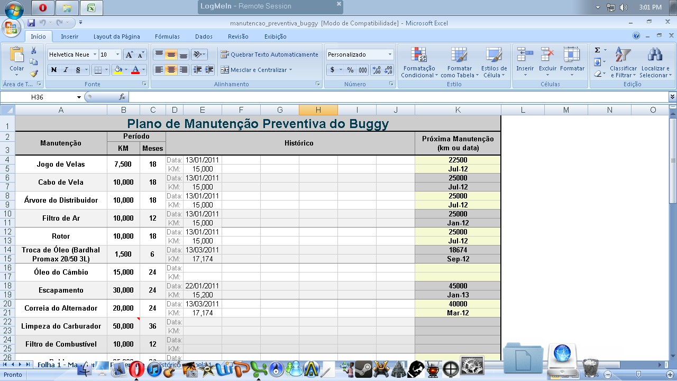Viewport: 677px width, 381px height.
Task: Switch to the Layout da Página tab
Action: pyautogui.click(x=117, y=37)
